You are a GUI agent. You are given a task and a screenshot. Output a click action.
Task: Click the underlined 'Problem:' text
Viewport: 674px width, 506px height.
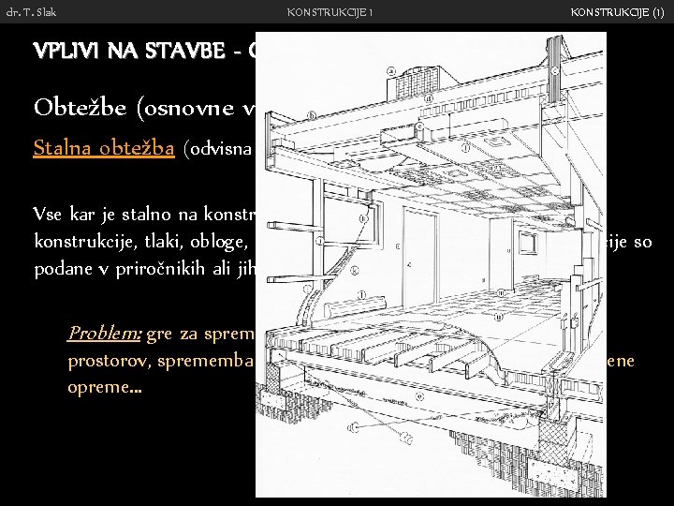pyautogui.click(x=104, y=333)
